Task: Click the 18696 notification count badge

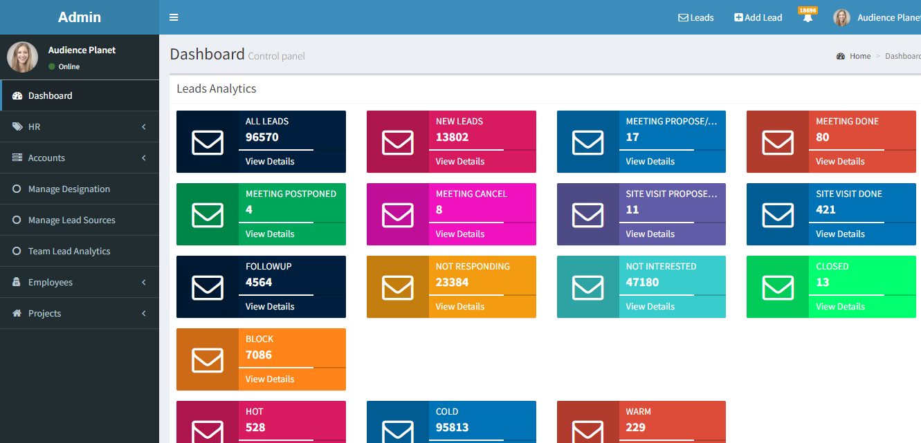Action: [x=808, y=10]
